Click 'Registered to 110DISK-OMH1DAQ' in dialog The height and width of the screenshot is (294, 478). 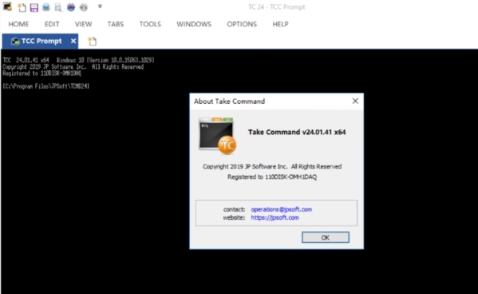click(272, 177)
